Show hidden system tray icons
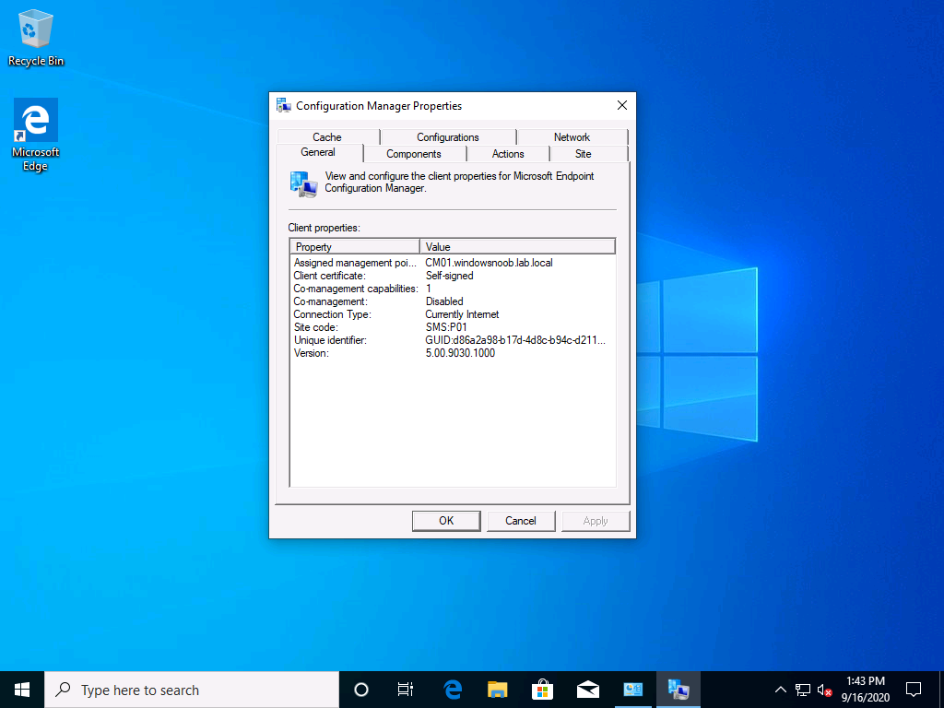Screen dimensions: 944x708 tap(780, 690)
